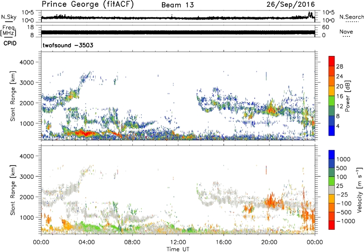Click the 'Power [dB]' colorbar label
364x252 pixels.
347,96
